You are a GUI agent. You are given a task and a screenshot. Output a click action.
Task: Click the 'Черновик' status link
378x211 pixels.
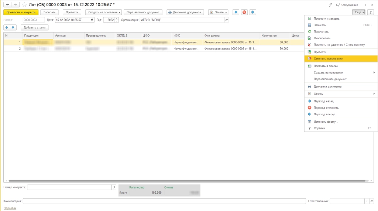(10, 208)
